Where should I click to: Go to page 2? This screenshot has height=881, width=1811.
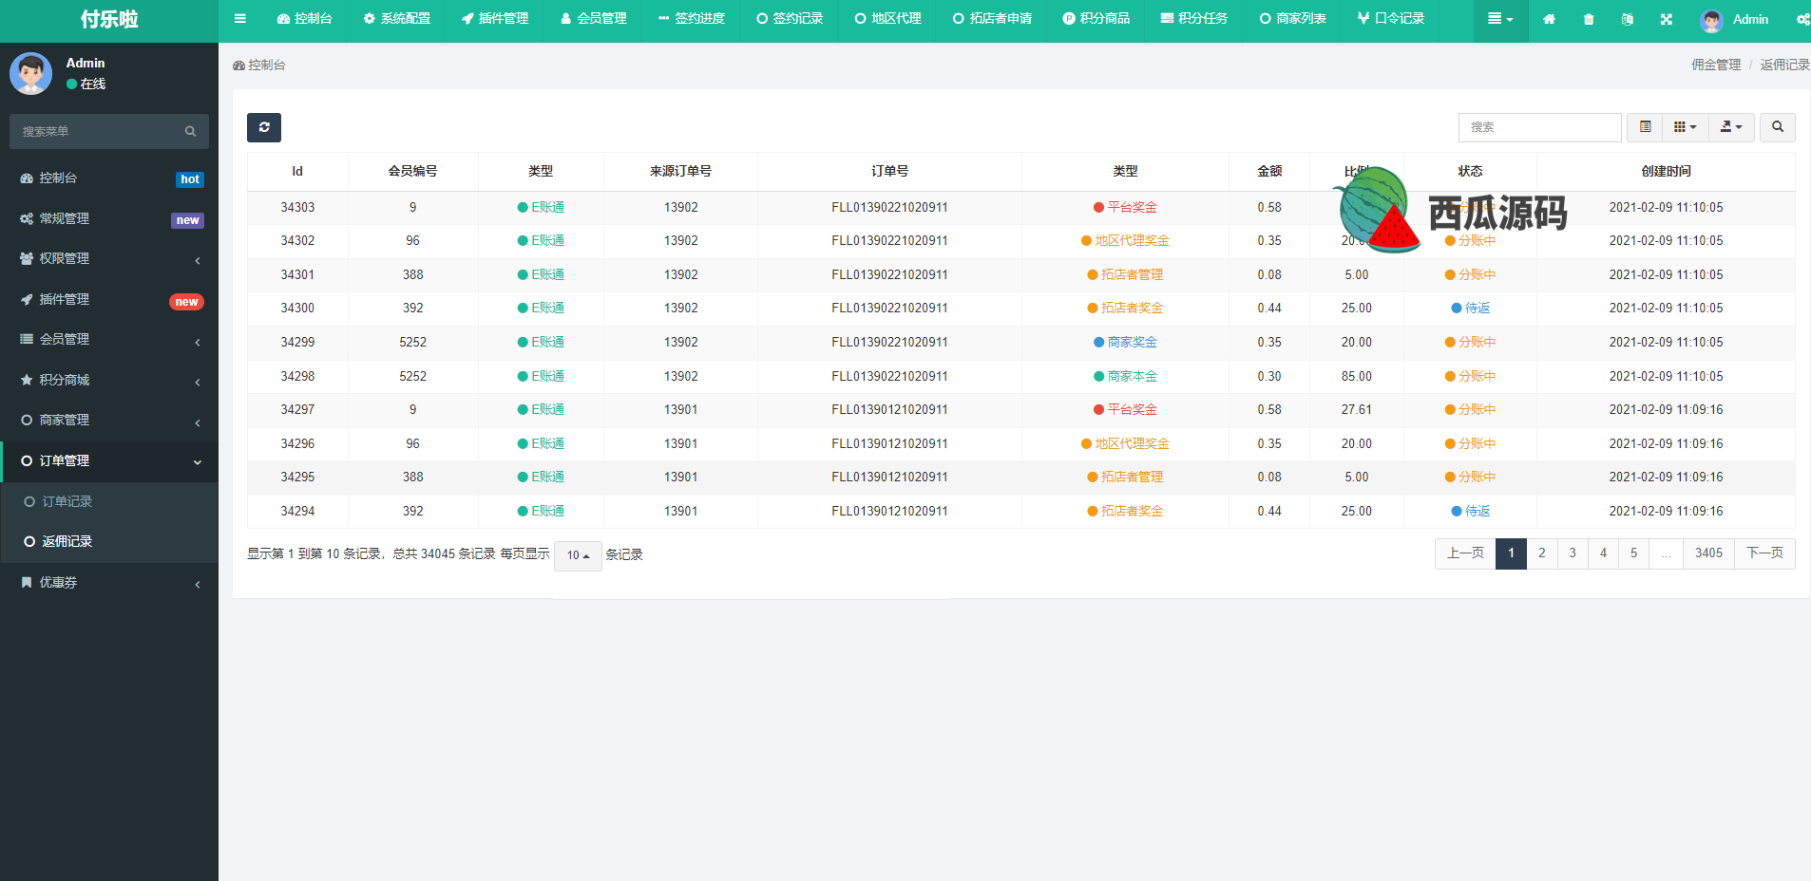click(x=1541, y=553)
